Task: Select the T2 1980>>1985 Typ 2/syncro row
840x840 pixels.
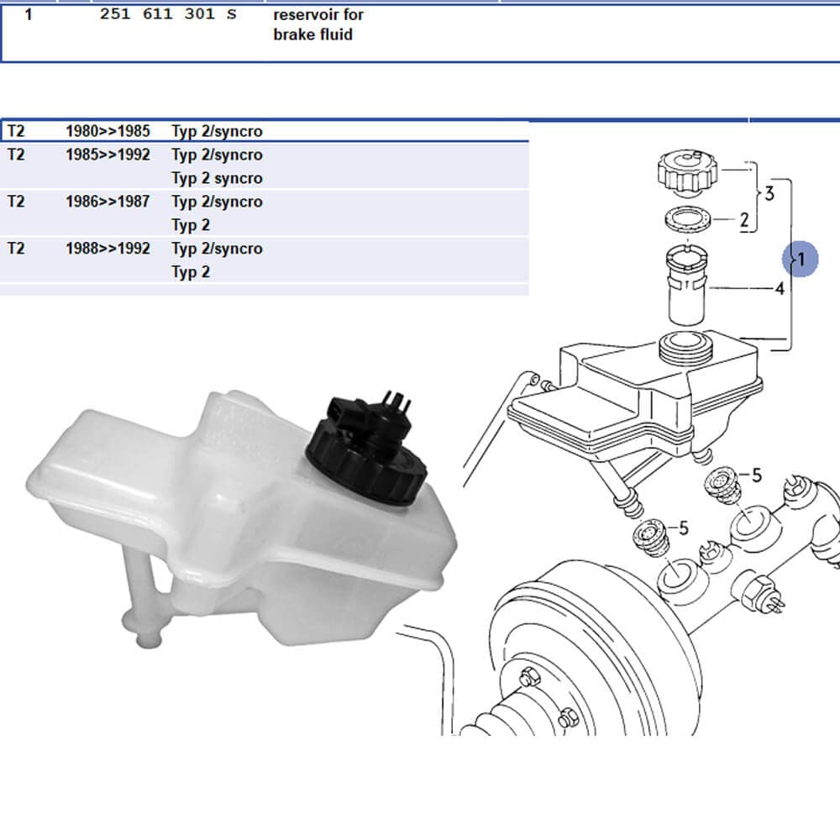Action: 264,131
